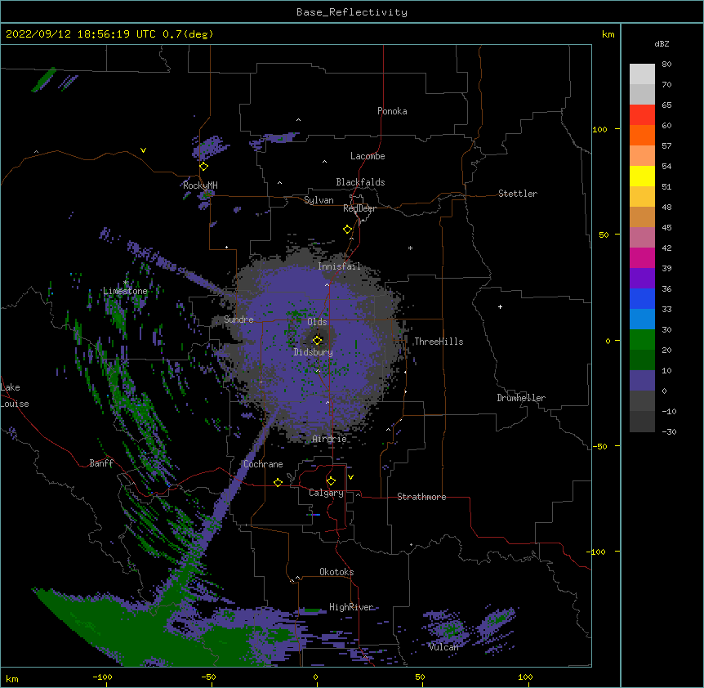Click the yellow diamond marker south of RedDeer

[347, 230]
